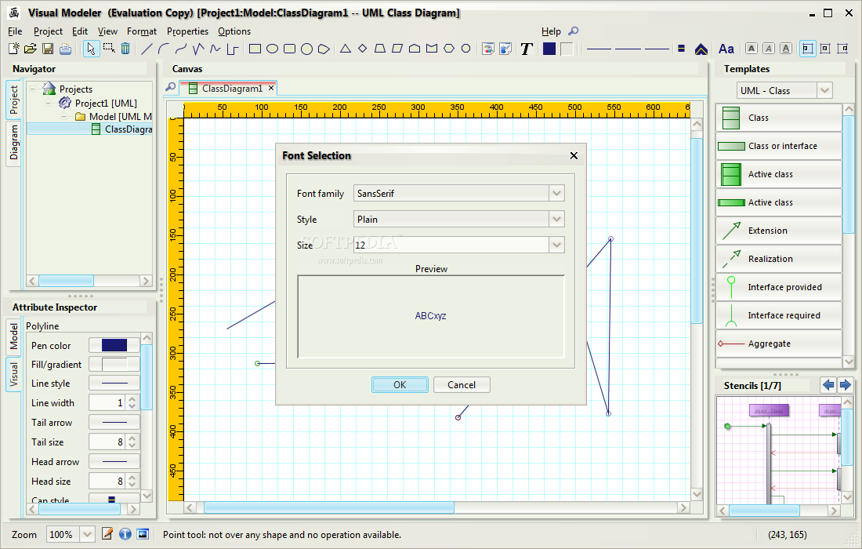The height and width of the screenshot is (549, 862).
Task: Click the color palette image icon
Action: (x=487, y=49)
